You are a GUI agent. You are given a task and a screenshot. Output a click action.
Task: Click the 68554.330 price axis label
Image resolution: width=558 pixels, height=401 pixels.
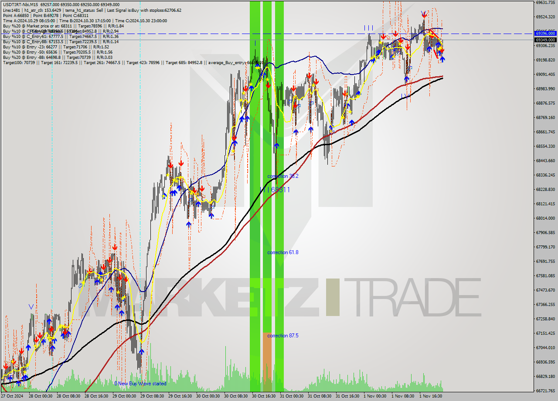(545, 146)
